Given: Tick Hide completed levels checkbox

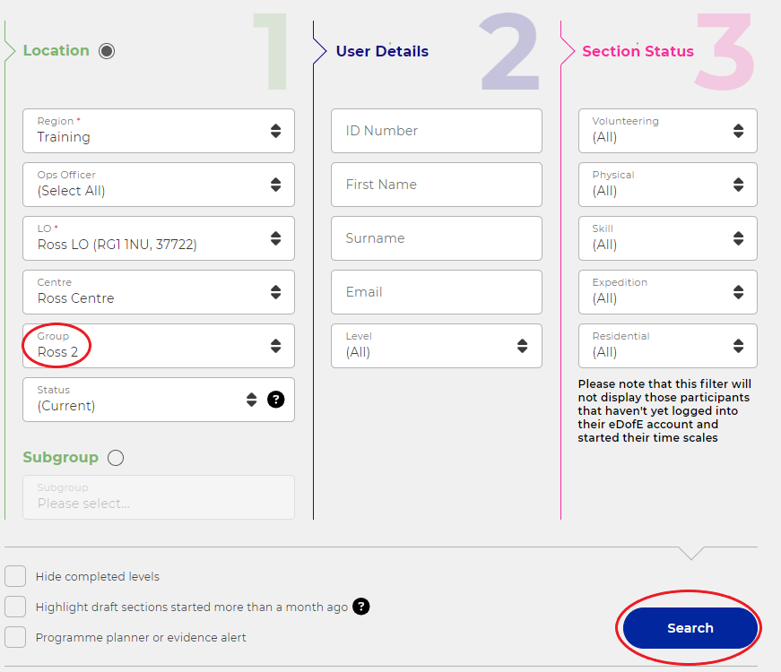Looking at the screenshot, I should 15,576.
